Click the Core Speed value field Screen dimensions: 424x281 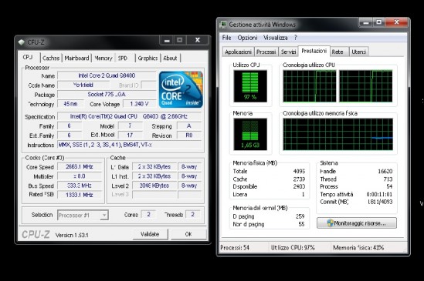coord(80,166)
